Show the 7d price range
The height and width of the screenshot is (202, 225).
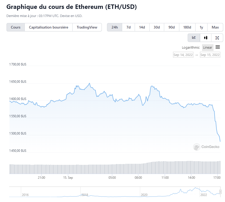[128, 27]
